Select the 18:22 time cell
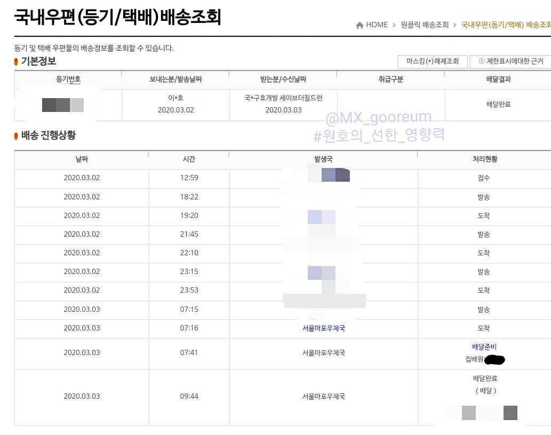Image resolution: width=551 pixels, height=435 pixels. (189, 197)
